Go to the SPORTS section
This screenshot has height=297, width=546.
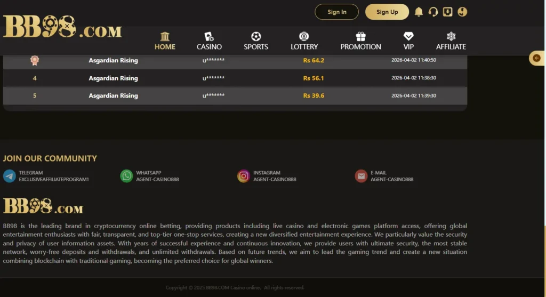(x=255, y=41)
